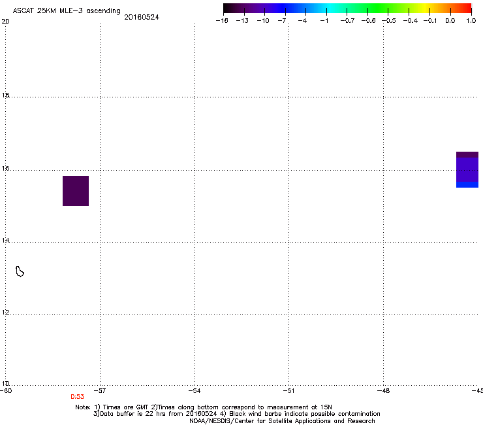Click the longitude label -48
483x425 pixels.
[383, 391]
